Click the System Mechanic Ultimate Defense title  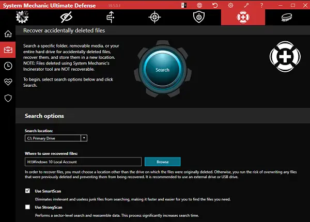click(x=49, y=6)
